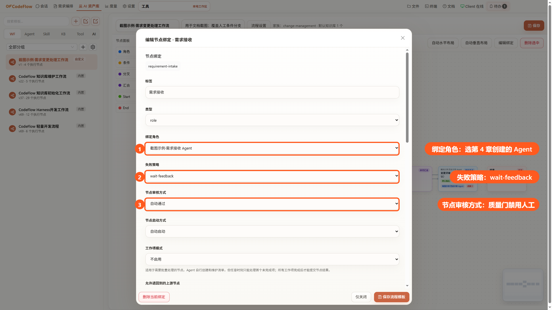This screenshot has height=310, width=552.
Task: Click the workflow name field in the editor header
Action: pyautogui.click(x=147, y=26)
